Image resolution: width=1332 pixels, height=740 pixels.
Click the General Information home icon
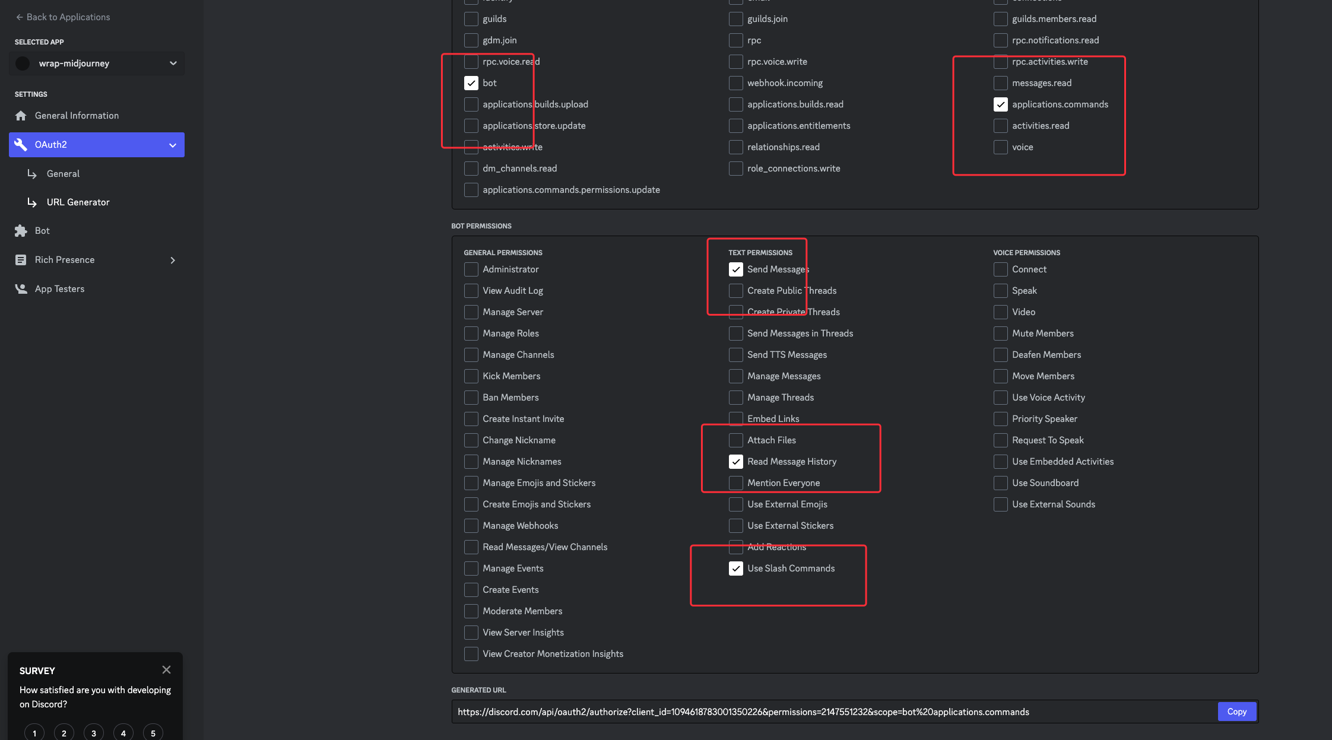tap(21, 115)
